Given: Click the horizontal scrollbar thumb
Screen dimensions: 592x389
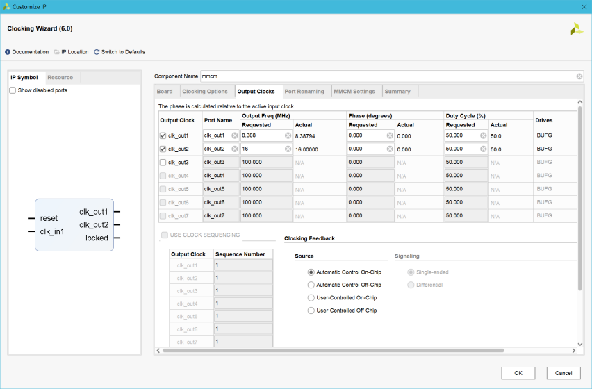Looking at the screenshot, I should 333,351.
